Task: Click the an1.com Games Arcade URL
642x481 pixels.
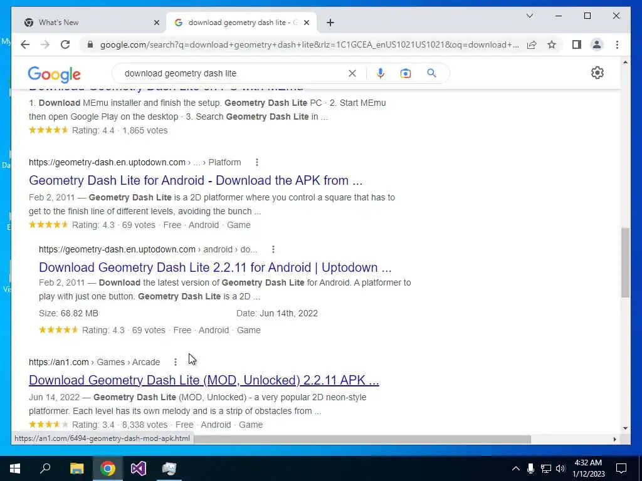Action: coord(94,362)
